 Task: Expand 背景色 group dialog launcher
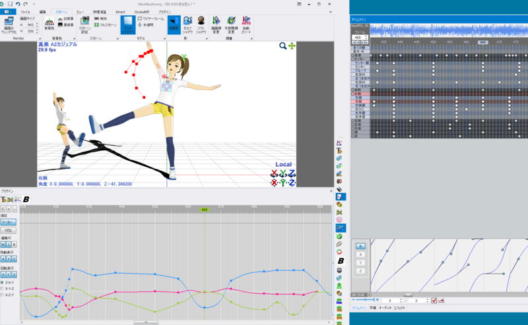coord(74,39)
